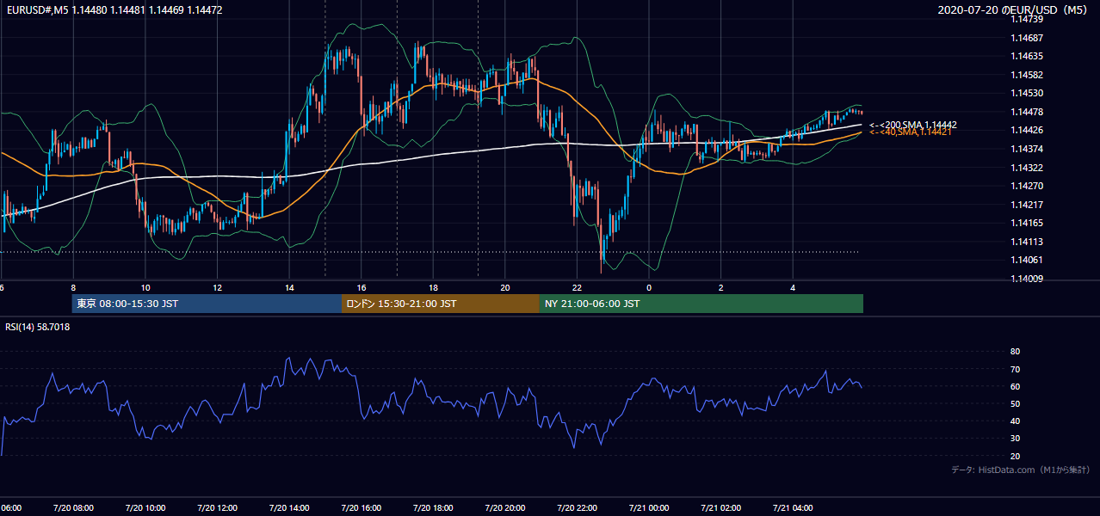This screenshot has height=516, width=1100.
Task: Click hour 2 on the price chart time axis
Action: [720, 287]
